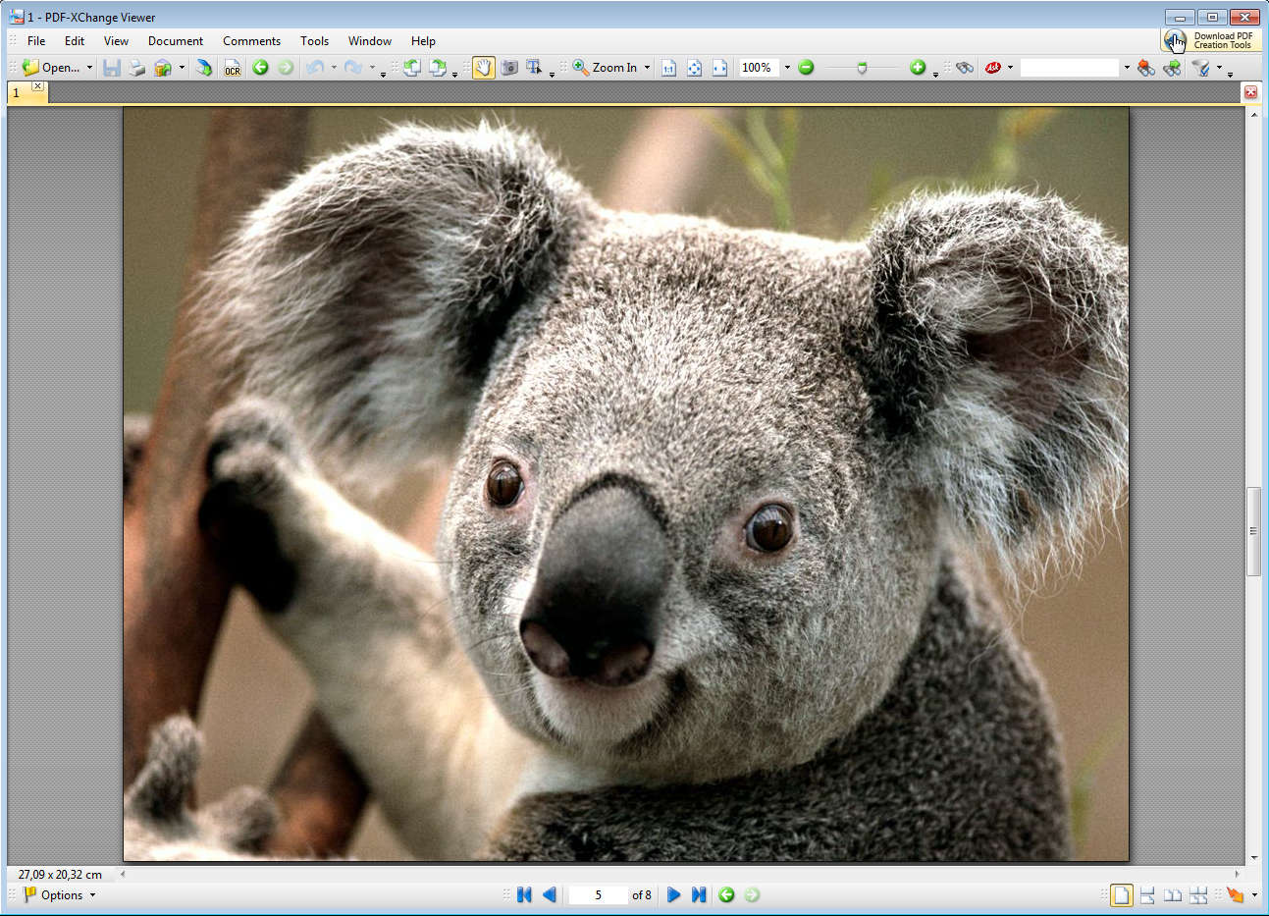Click the Print icon in toolbar
The image size is (1269, 916).
pyautogui.click(x=137, y=68)
